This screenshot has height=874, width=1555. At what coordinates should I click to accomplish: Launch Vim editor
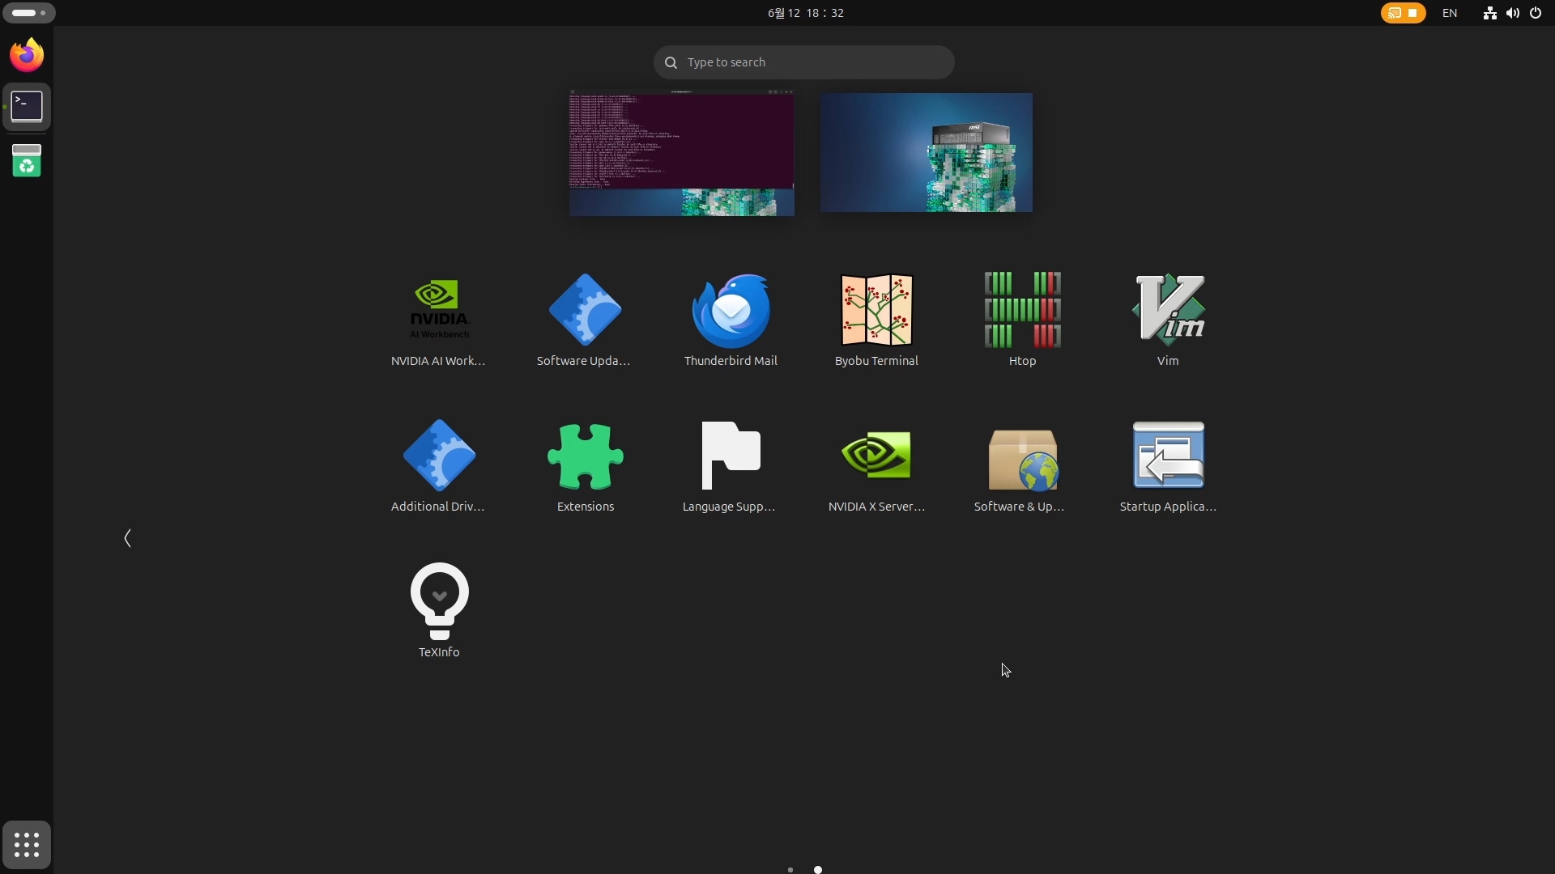pyautogui.click(x=1168, y=320)
